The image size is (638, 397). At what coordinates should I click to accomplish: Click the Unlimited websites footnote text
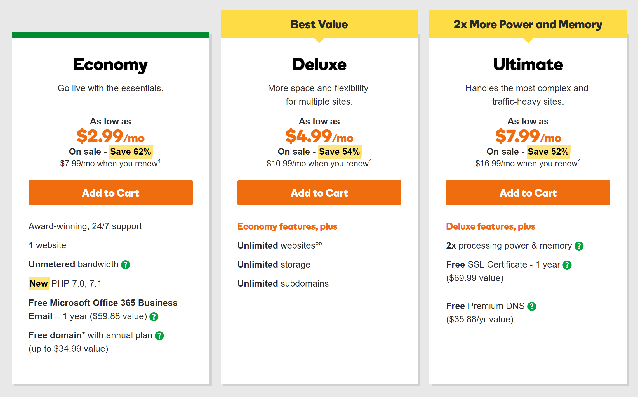click(280, 245)
